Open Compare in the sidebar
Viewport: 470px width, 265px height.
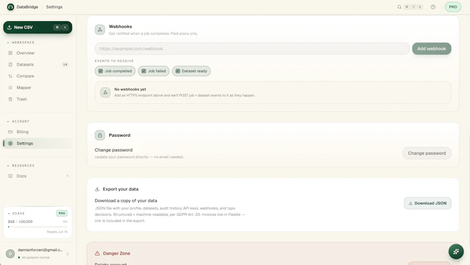tap(38, 76)
